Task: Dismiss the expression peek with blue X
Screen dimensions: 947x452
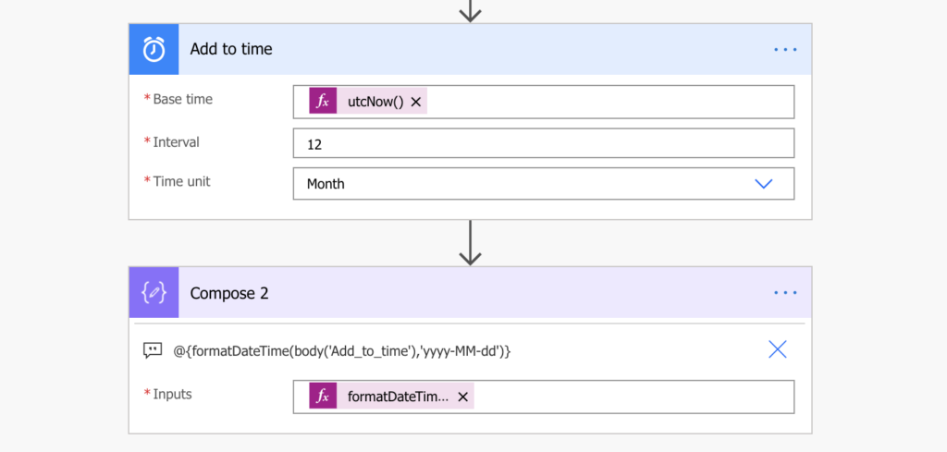Action: pyautogui.click(x=777, y=348)
